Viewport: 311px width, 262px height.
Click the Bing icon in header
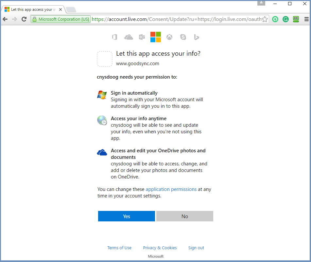(x=196, y=37)
